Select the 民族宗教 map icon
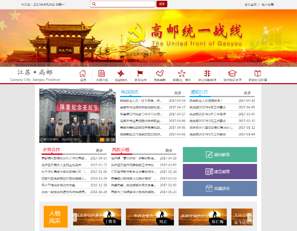This screenshot has width=297, height=231. [x=159, y=74]
